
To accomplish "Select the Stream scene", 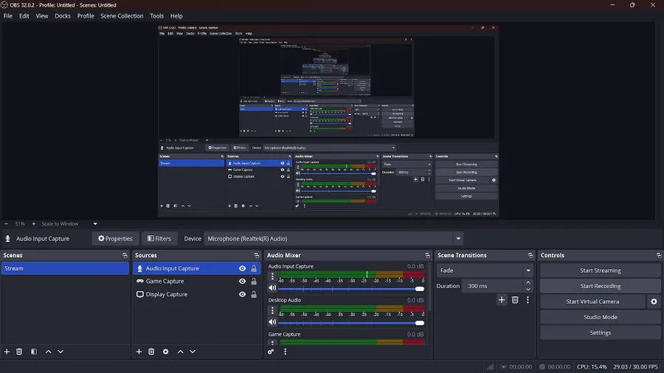I will (65, 268).
